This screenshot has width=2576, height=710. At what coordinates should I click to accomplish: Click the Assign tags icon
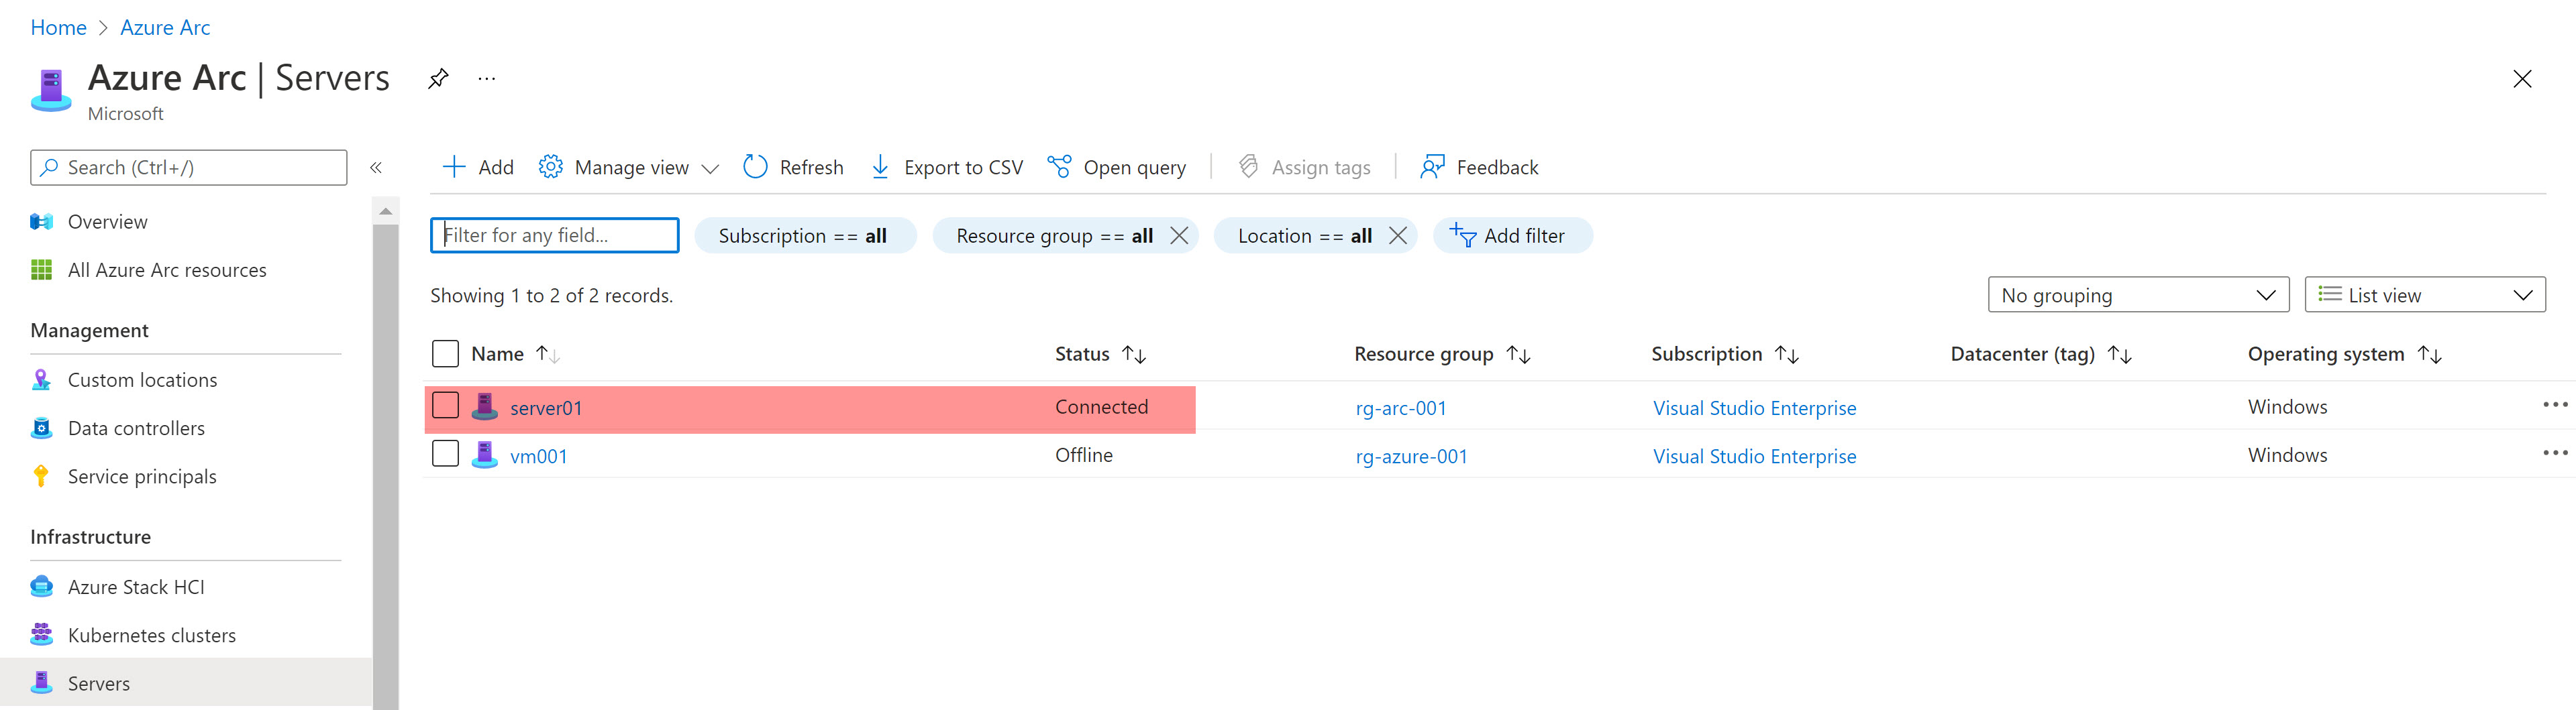coord(1248,167)
